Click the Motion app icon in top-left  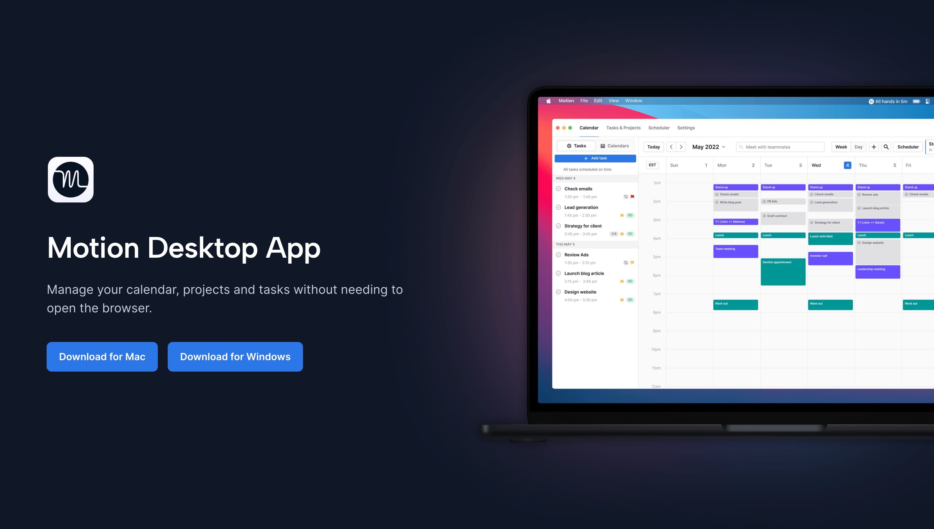pos(70,179)
